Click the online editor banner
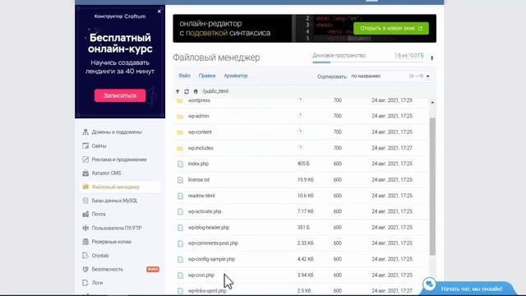This screenshot has width=526, height=296. click(305, 29)
